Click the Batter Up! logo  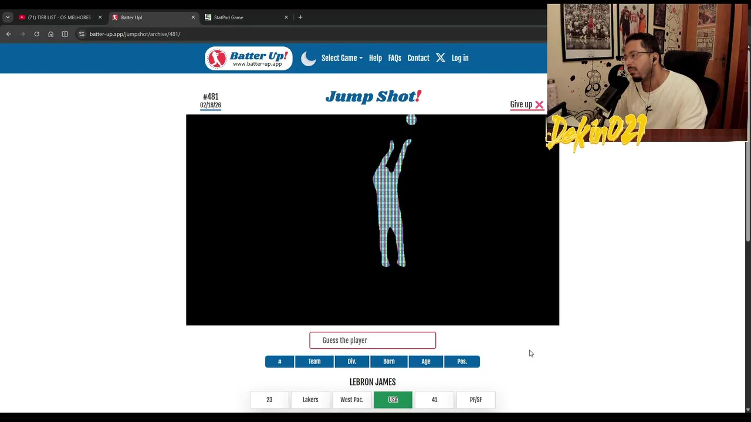248,58
